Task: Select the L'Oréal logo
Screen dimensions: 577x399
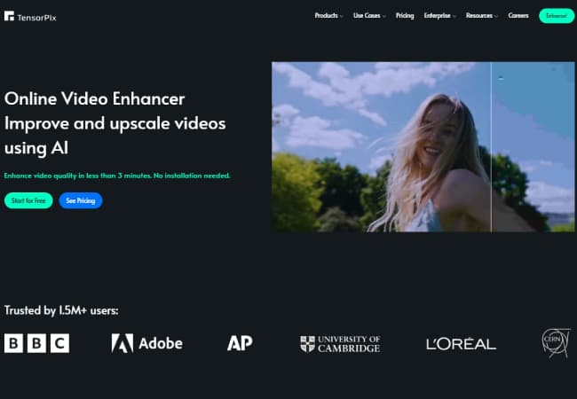Action: (461, 344)
